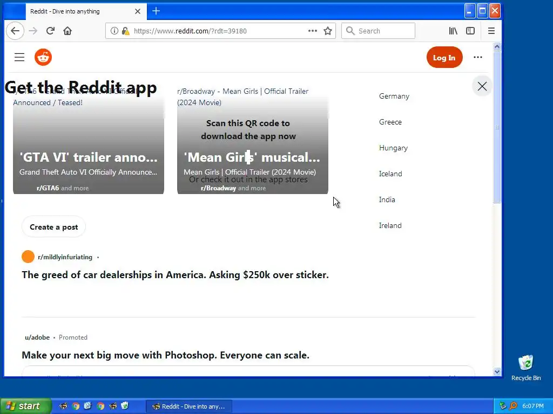Open the u/adobe profile link
This screenshot has height=414, width=553.
pos(37,337)
